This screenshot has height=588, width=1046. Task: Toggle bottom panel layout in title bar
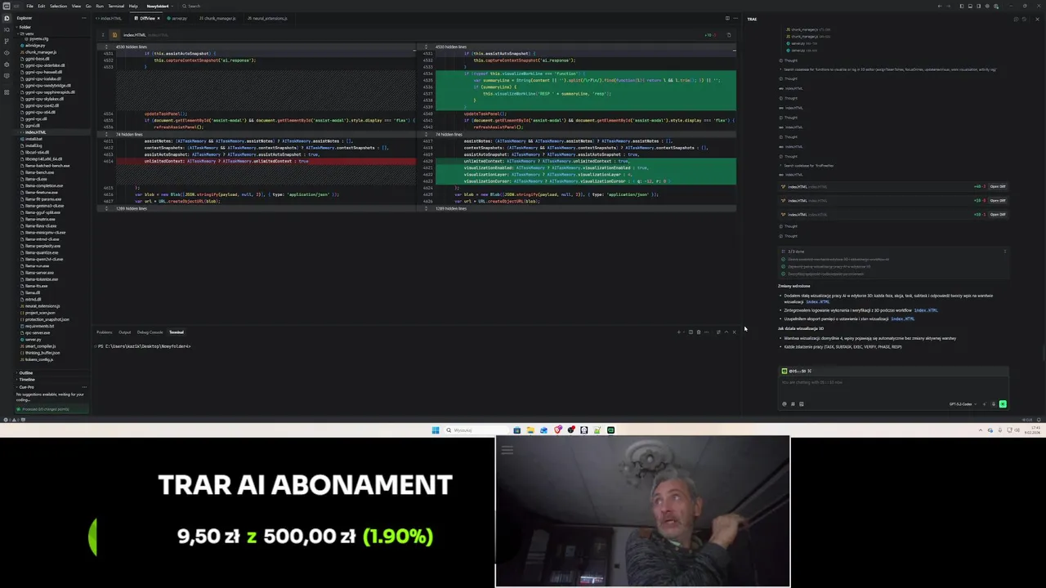click(970, 6)
